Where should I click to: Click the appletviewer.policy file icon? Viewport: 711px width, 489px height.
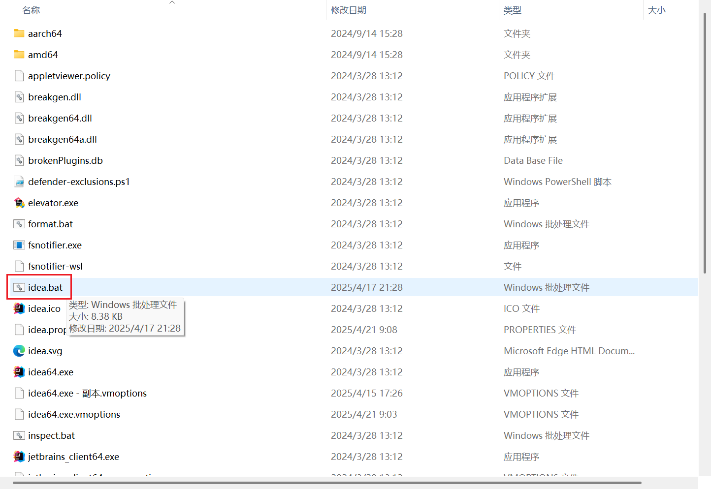19,76
